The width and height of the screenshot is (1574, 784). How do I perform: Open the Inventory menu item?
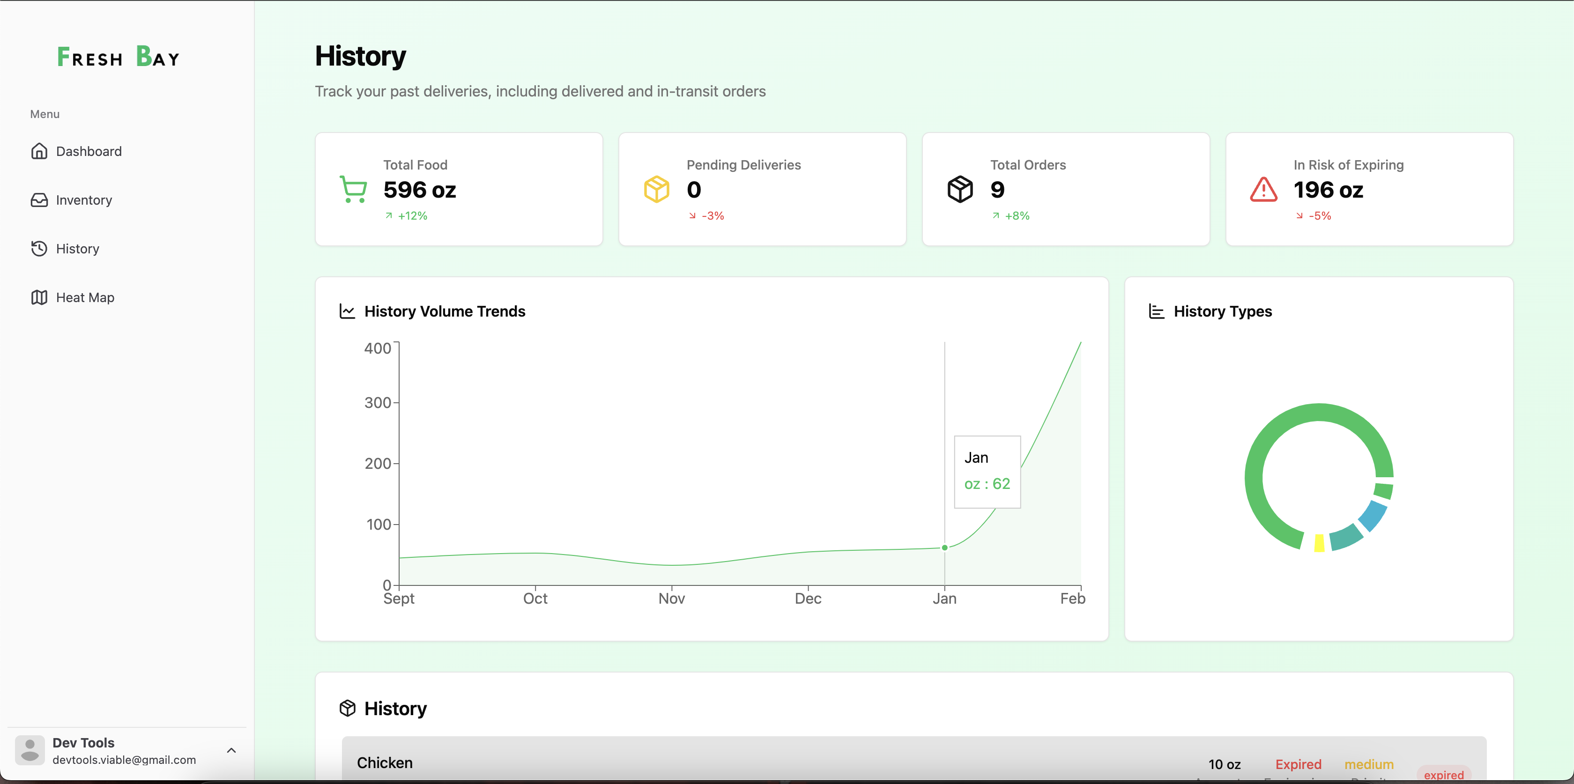[x=84, y=200]
